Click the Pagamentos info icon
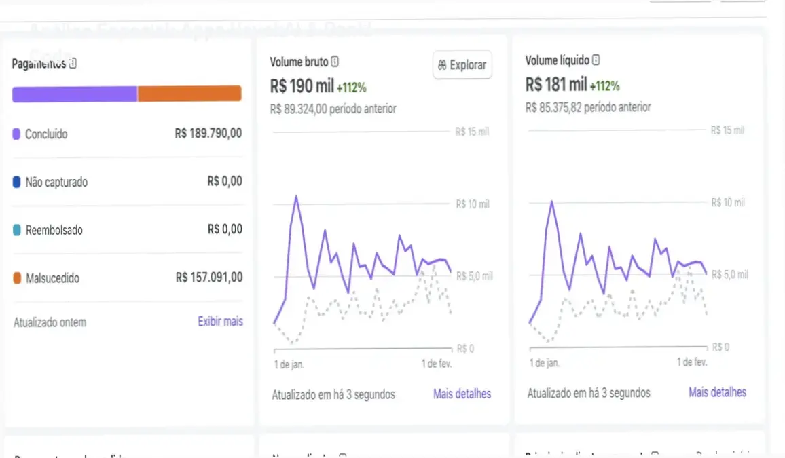This screenshot has width=785, height=458. pos(73,64)
